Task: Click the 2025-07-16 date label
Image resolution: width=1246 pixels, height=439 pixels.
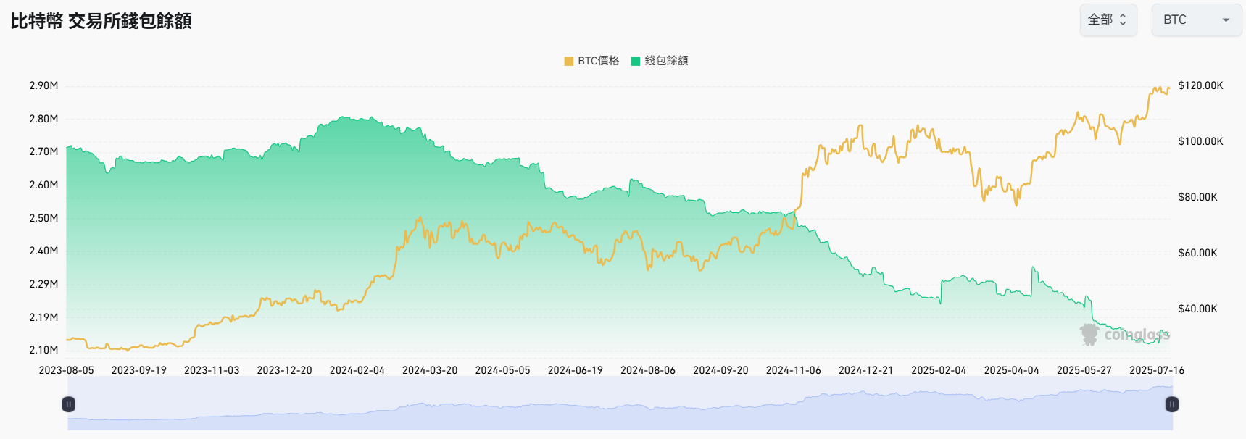Action: [x=1157, y=370]
